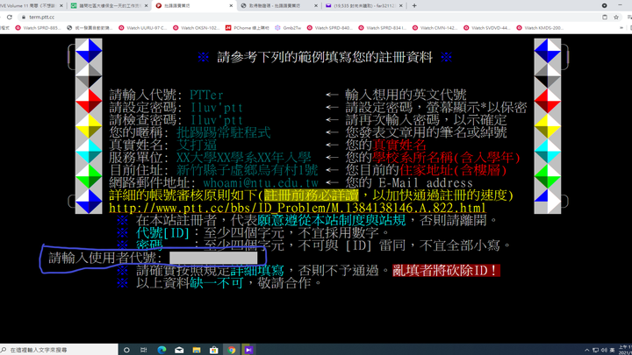Screen dimensions: 632x355
Task: Open the Watch SPRD-885 bookmark
Action: [38, 28]
